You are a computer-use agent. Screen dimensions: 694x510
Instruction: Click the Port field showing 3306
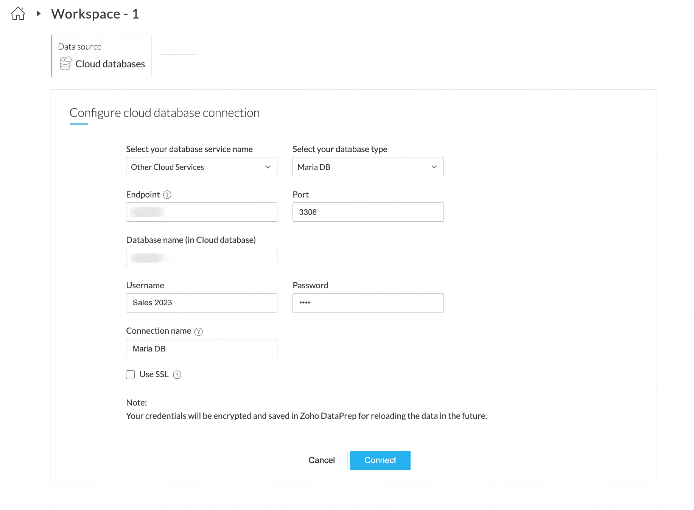pyautogui.click(x=368, y=212)
